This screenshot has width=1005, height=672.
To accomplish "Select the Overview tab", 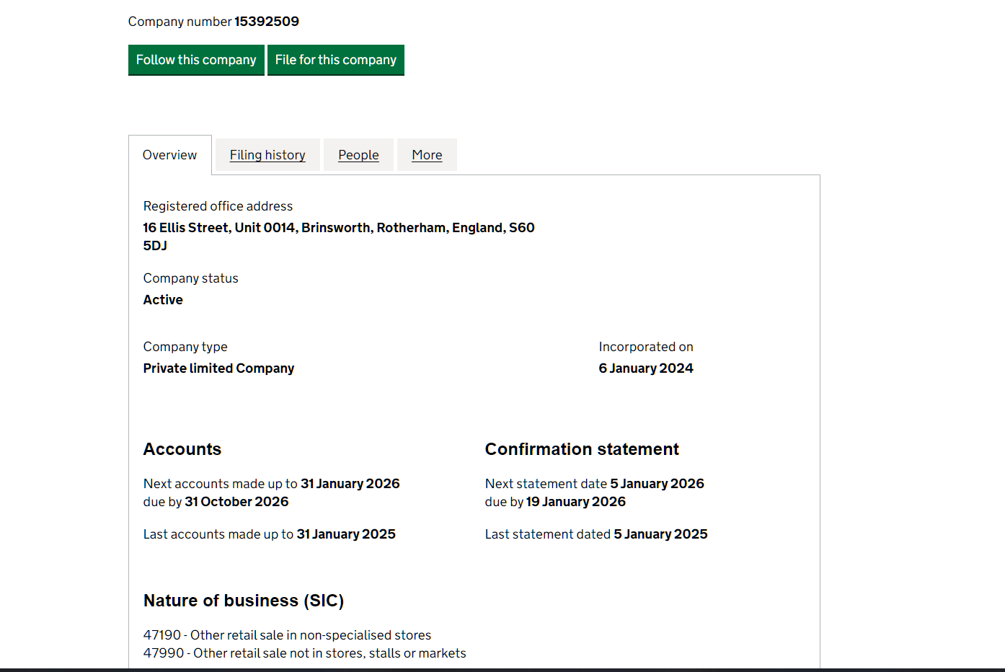I will [169, 155].
